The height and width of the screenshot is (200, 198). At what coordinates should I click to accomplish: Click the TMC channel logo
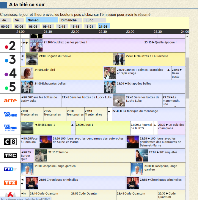pos(10,155)
